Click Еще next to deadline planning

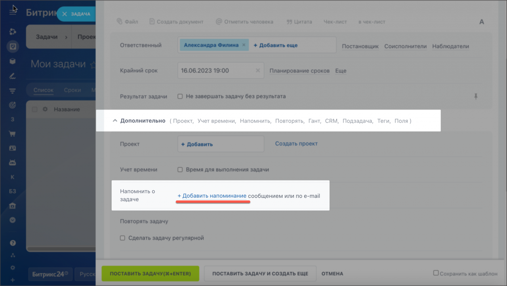point(341,71)
